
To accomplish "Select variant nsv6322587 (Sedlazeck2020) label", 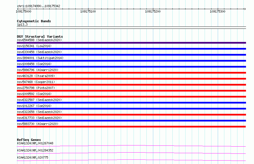I will point(39,100).
